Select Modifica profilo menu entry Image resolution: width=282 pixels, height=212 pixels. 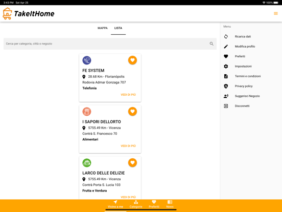point(251,47)
